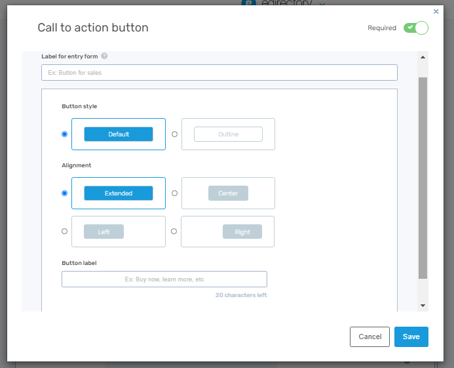
Task: Click the scrollbar down arrow
Action: click(x=423, y=306)
